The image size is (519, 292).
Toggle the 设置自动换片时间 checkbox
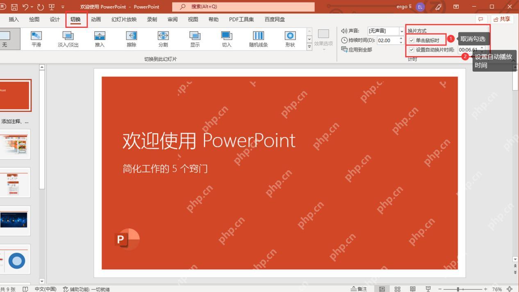click(x=412, y=50)
